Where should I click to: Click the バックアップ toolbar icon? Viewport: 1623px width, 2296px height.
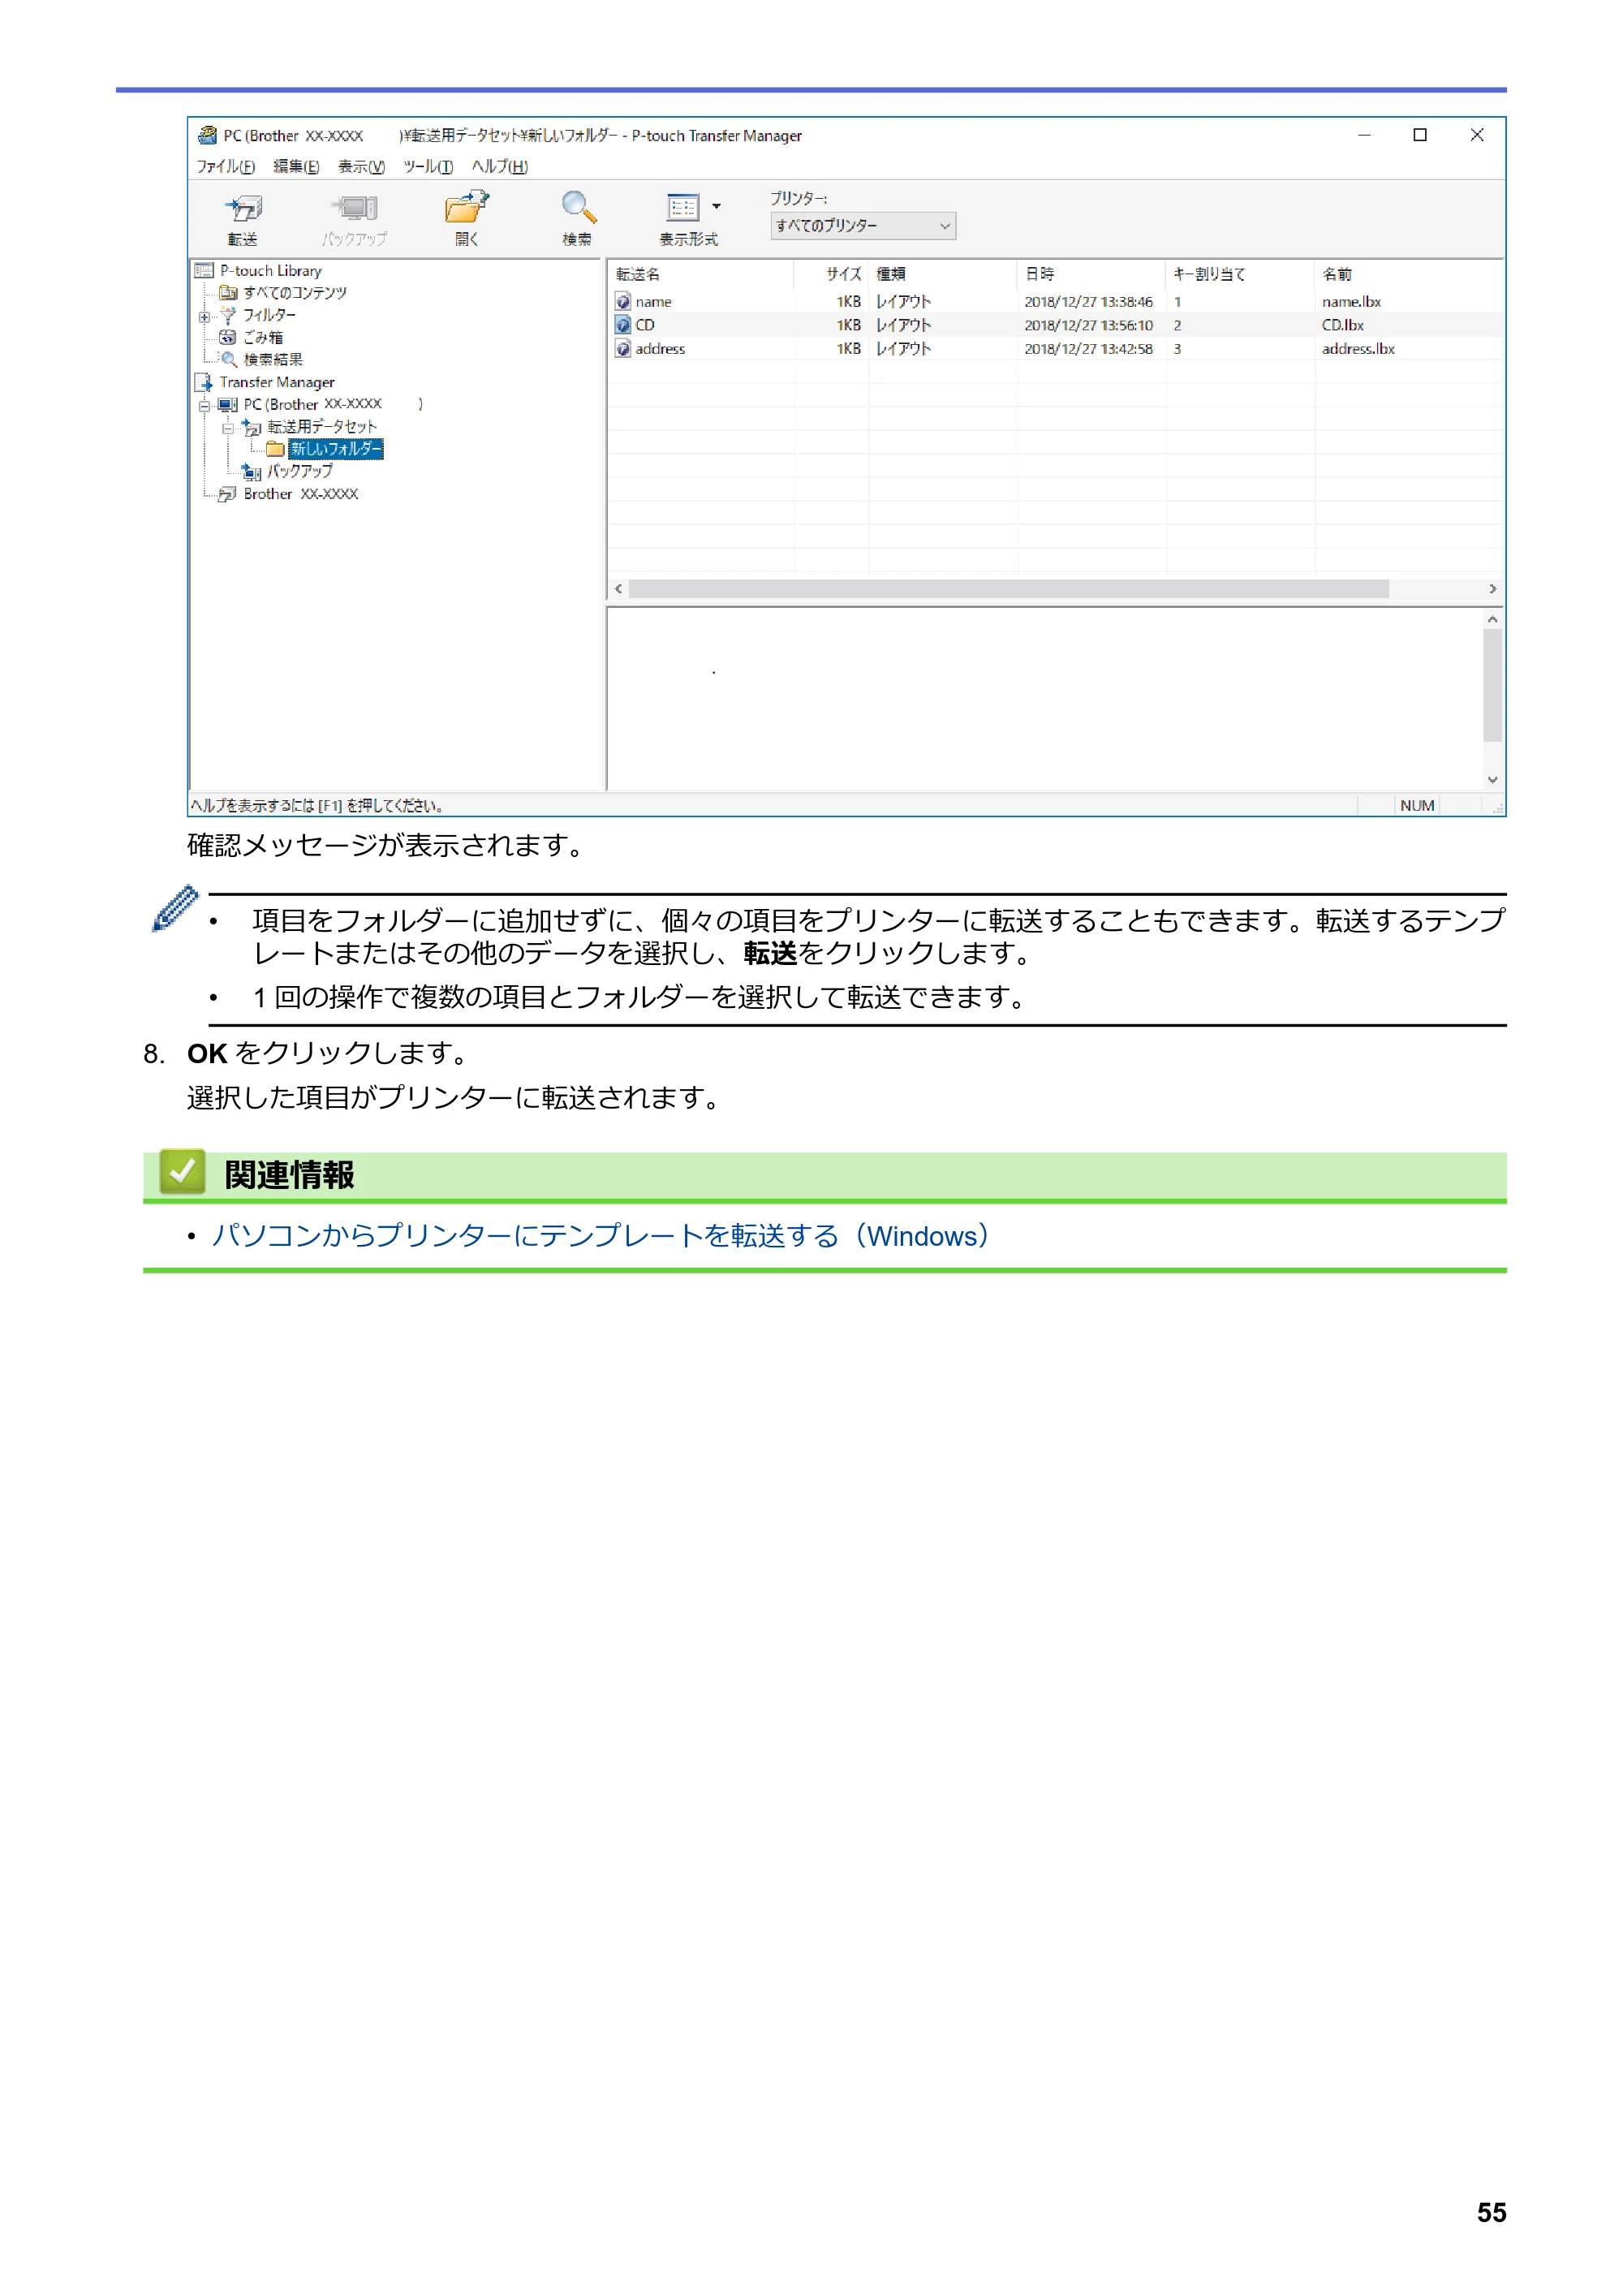coord(354,209)
